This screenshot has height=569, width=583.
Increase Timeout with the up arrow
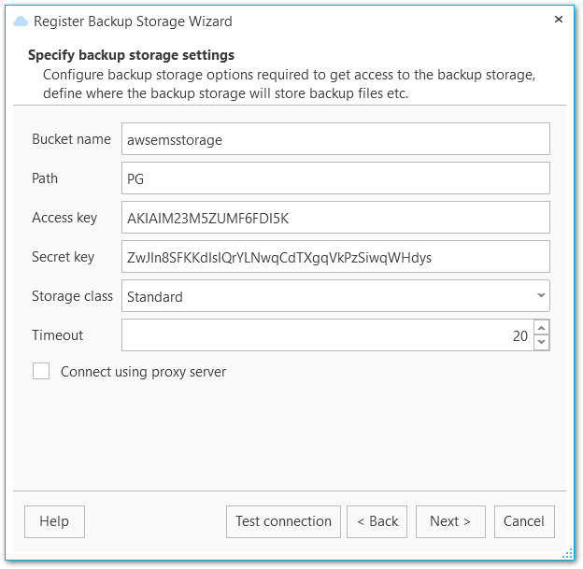pos(542,328)
